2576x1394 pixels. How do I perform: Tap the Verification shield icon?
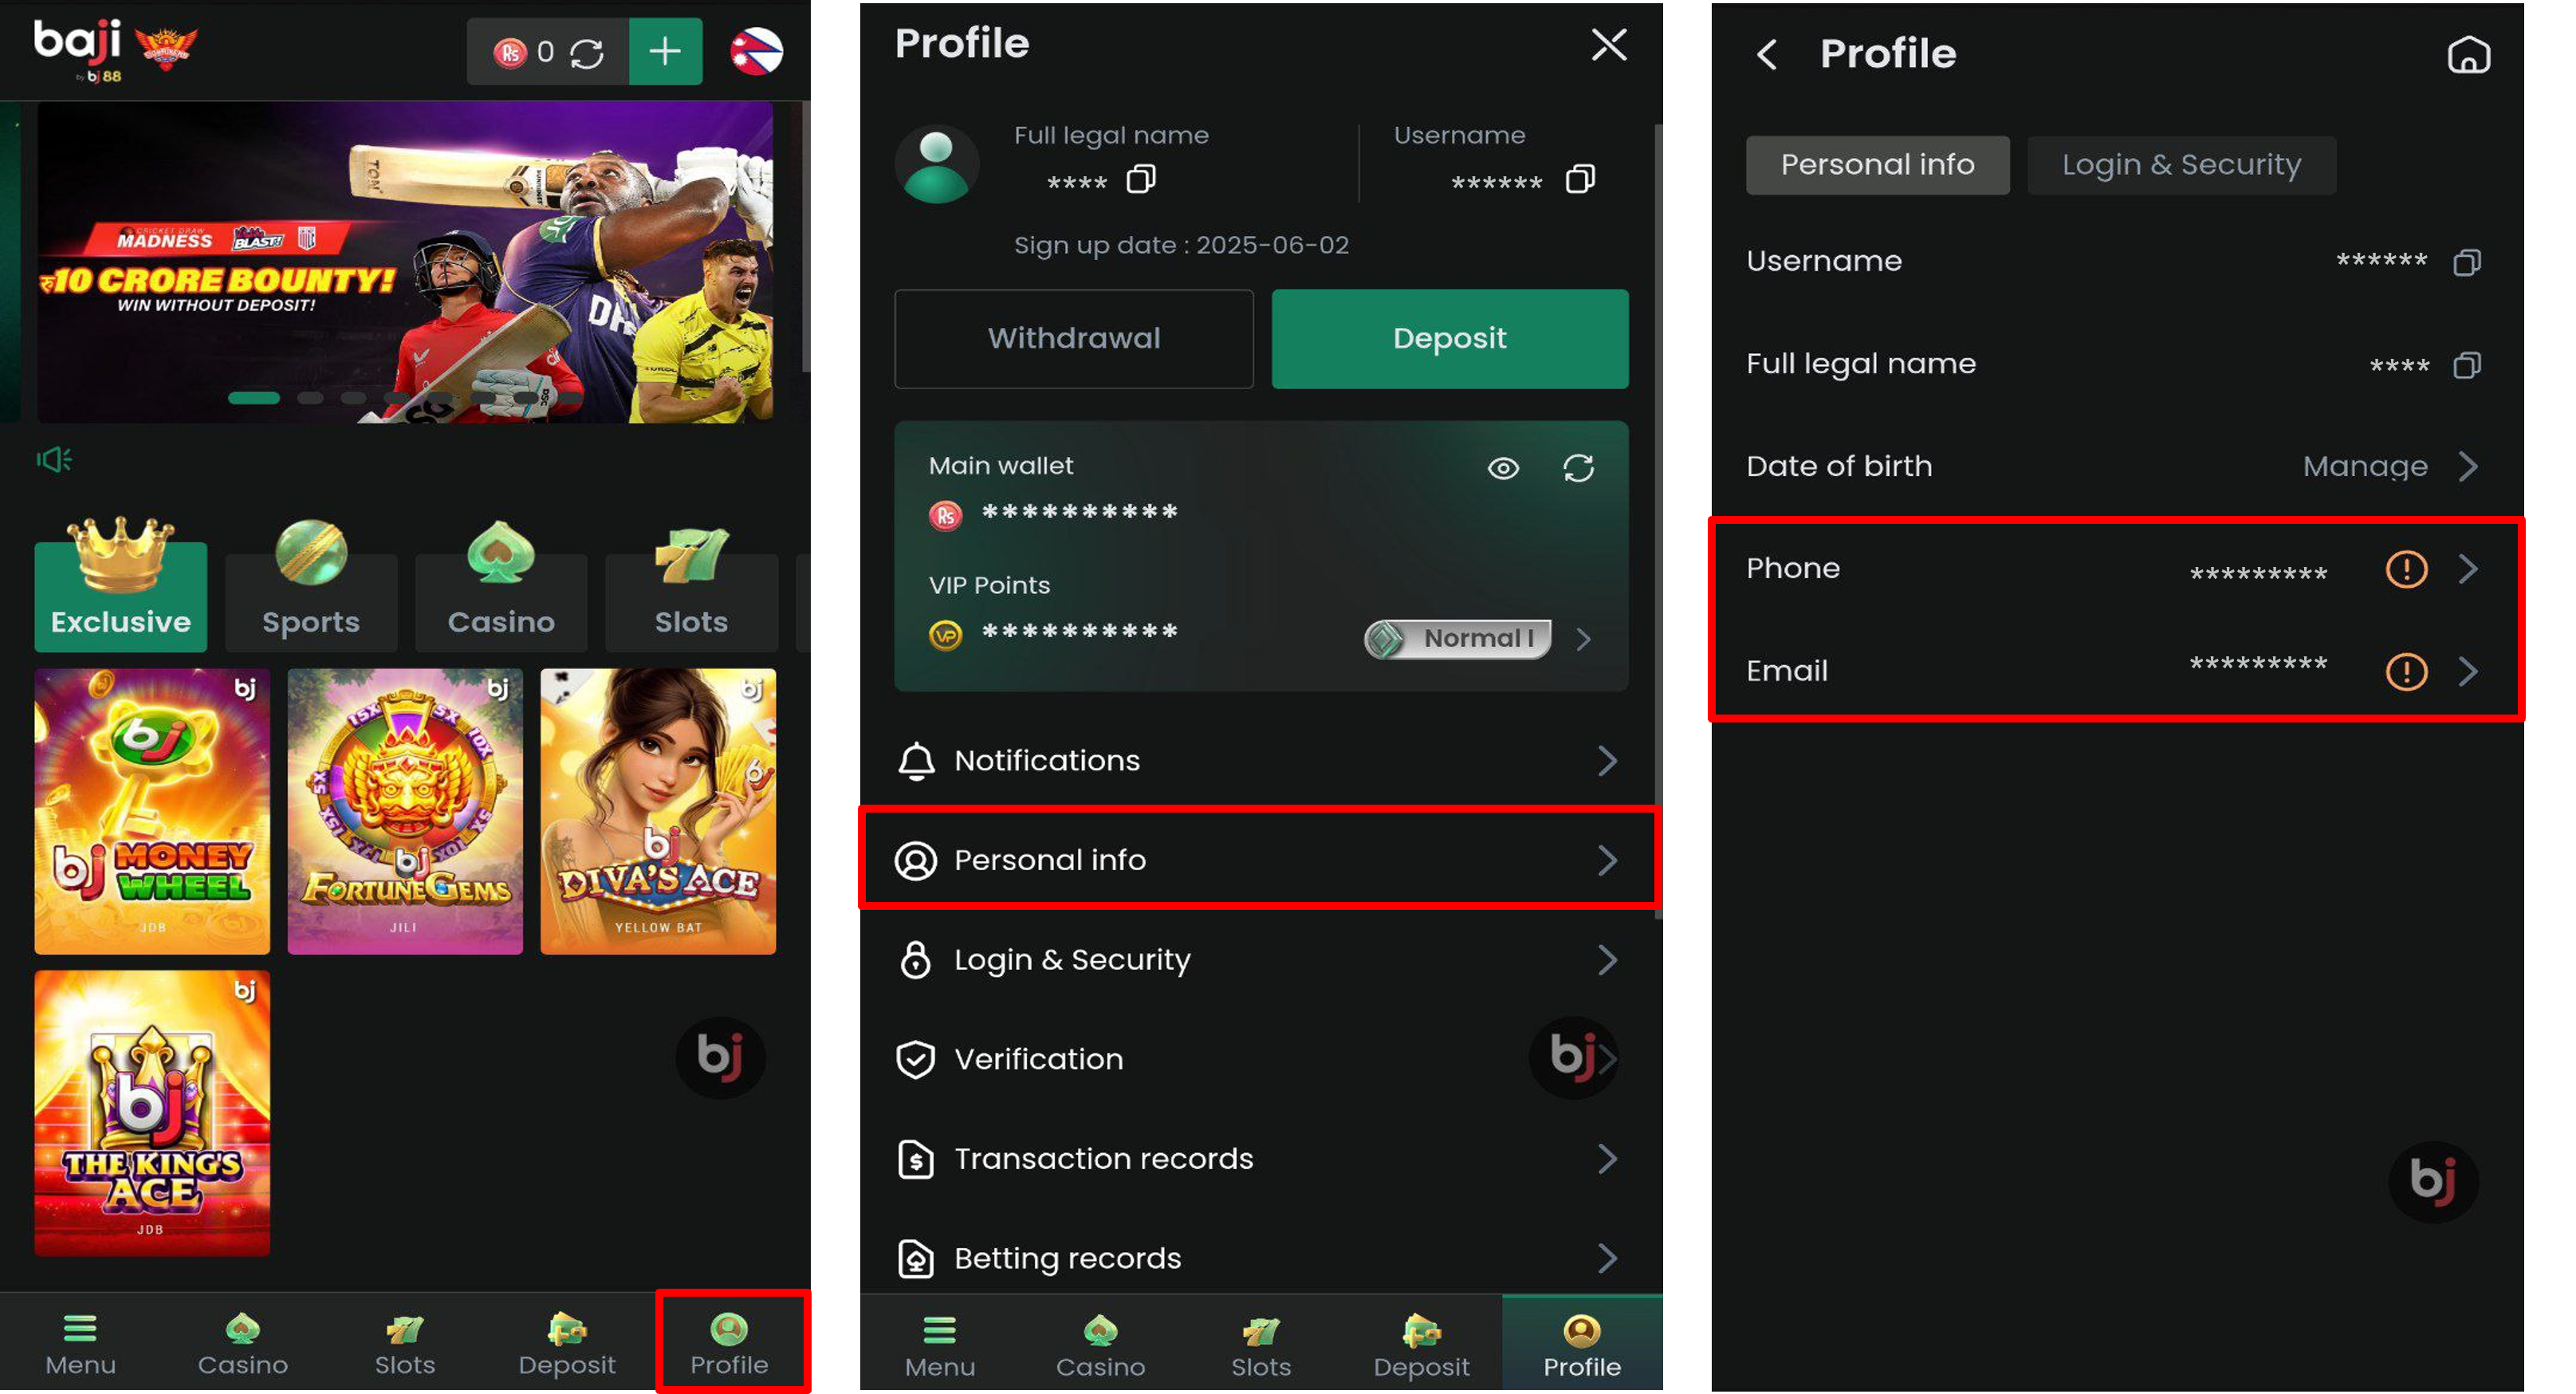(x=916, y=1060)
